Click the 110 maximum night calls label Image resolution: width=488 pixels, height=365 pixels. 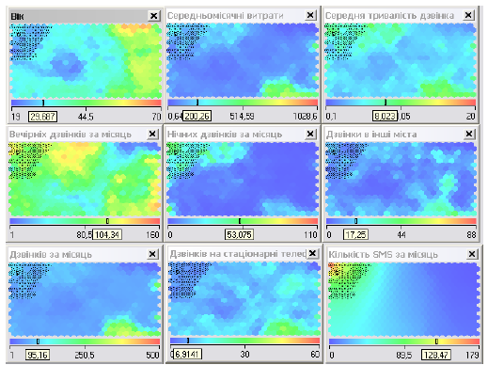click(x=310, y=234)
